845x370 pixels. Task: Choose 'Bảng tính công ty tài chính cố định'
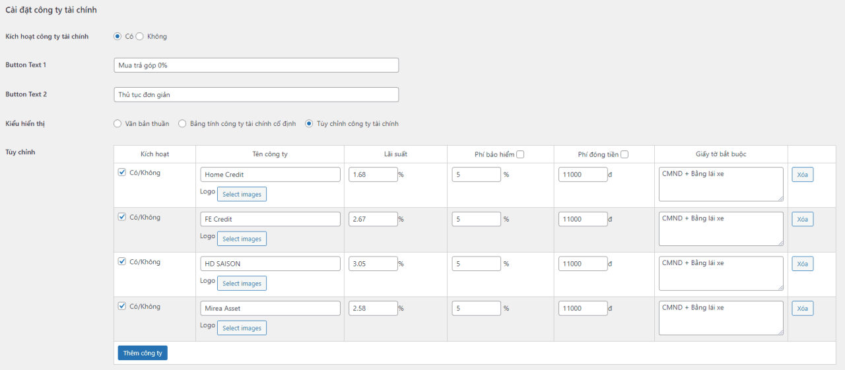pos(182,123)
